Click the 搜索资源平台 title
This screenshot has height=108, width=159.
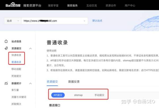click(32, 6)
